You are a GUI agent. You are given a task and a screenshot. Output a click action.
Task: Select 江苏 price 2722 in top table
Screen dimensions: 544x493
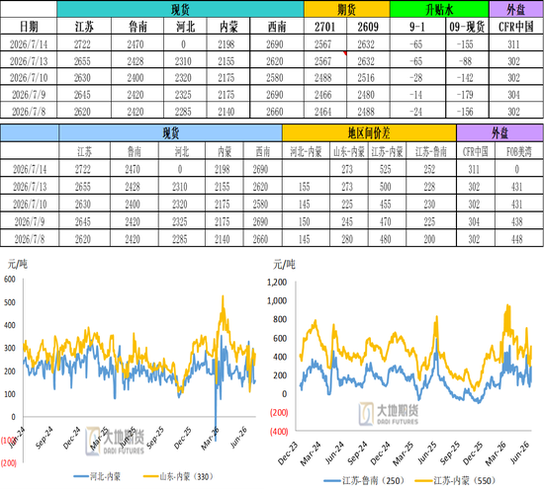coord(82,44)
